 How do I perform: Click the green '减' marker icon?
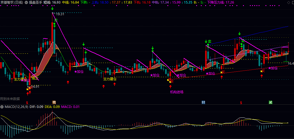[x=270, y=102]
